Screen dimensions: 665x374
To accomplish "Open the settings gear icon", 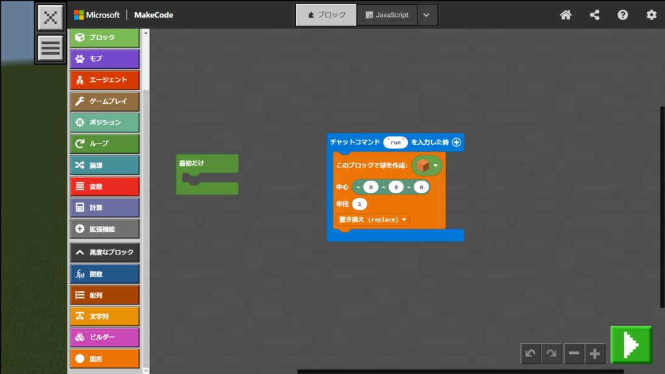I will pyautogui.click(x=651, y=15).
